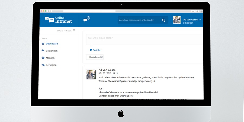
Task: Click the 'Wat wil je graag delen?' text box
Action: 145,40
